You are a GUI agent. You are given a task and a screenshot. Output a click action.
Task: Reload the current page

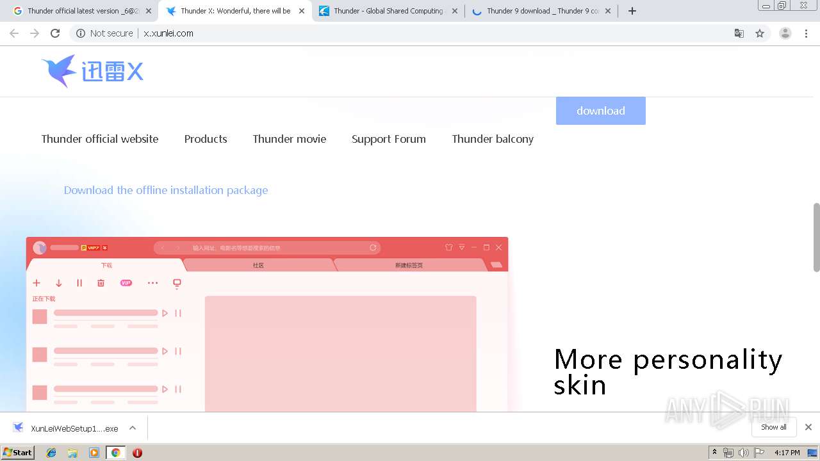tap(55, 33)
